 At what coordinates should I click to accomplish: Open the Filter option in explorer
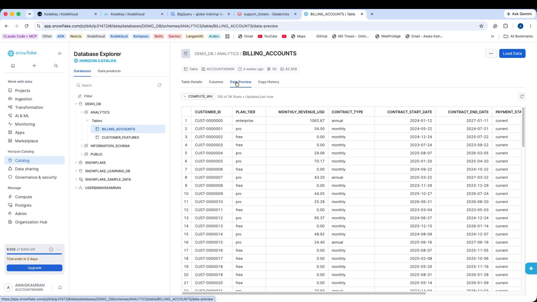pyautogui.click(x=85, y=96)
